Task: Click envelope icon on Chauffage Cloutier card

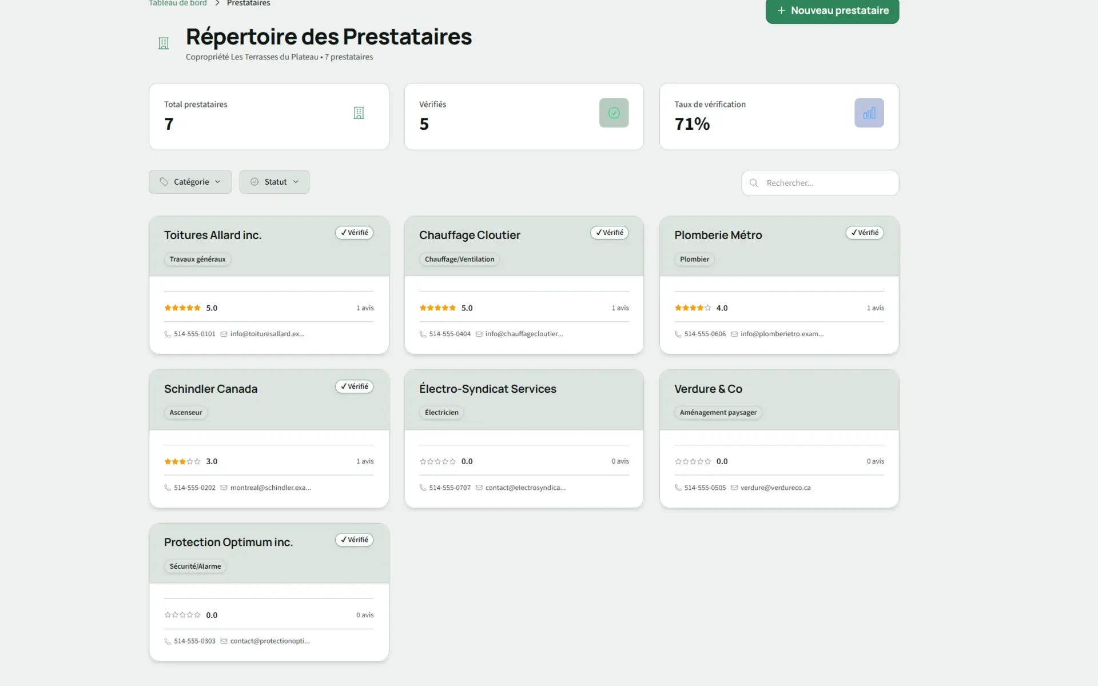Action: 479,334
